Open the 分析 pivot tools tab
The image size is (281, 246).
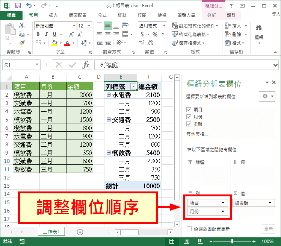click(x=212, y=15)
